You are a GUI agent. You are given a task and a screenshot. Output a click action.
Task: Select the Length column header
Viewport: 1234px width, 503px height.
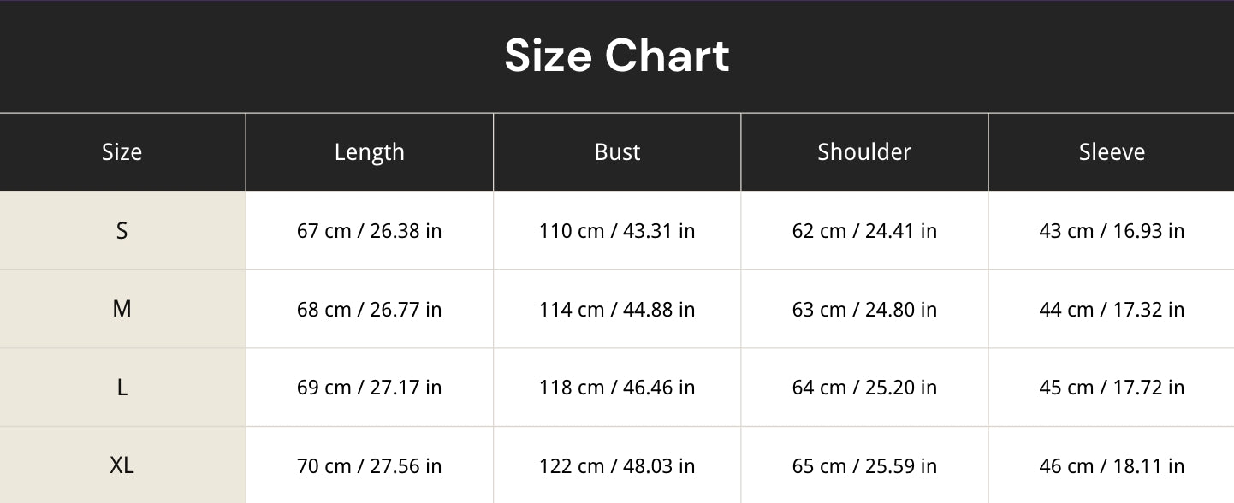370,152
